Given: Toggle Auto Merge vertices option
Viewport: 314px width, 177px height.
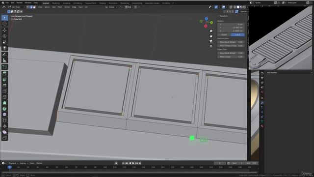Looking at the screenshot, I should [x=236, y=12].
